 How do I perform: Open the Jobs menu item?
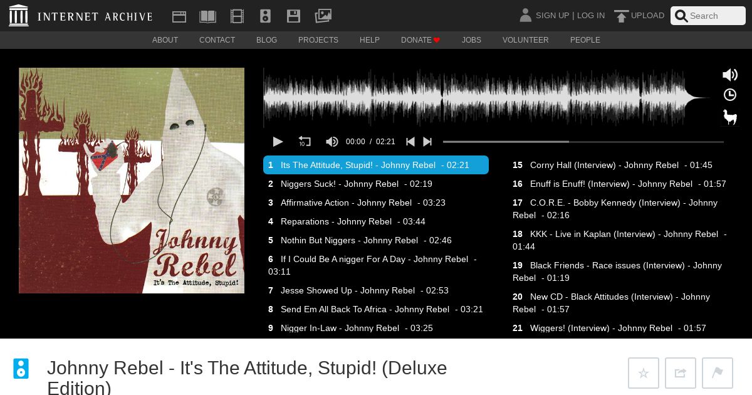click(471, 40)
